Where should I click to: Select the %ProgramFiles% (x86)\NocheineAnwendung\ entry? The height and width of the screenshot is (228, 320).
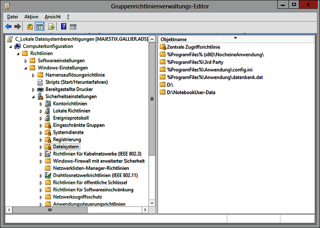coord(216,55)
